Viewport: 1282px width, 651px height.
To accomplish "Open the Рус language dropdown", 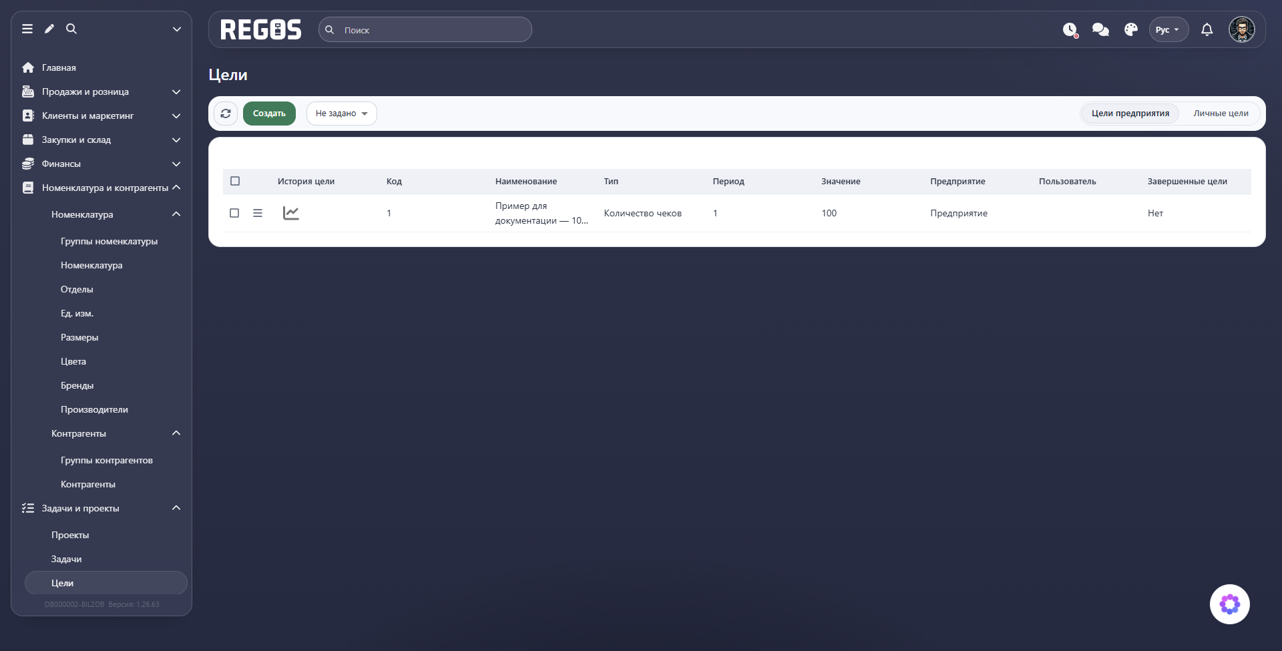I will coord(1168,29).
